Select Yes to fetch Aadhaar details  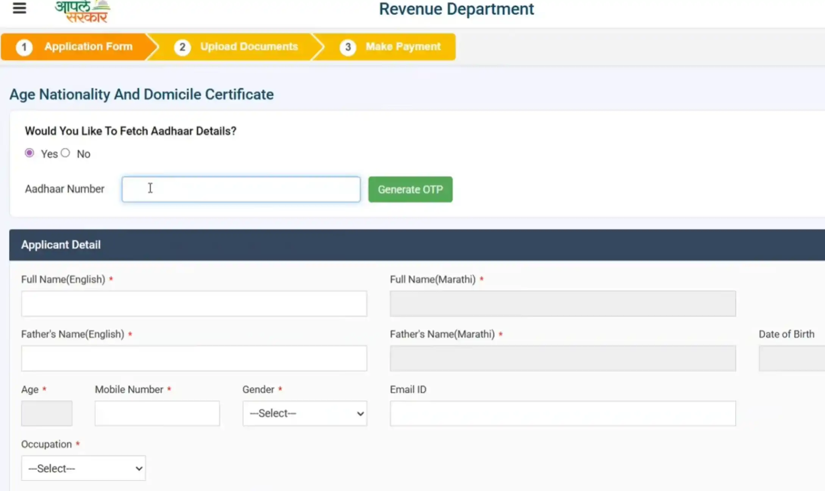[x=29, y=153]
